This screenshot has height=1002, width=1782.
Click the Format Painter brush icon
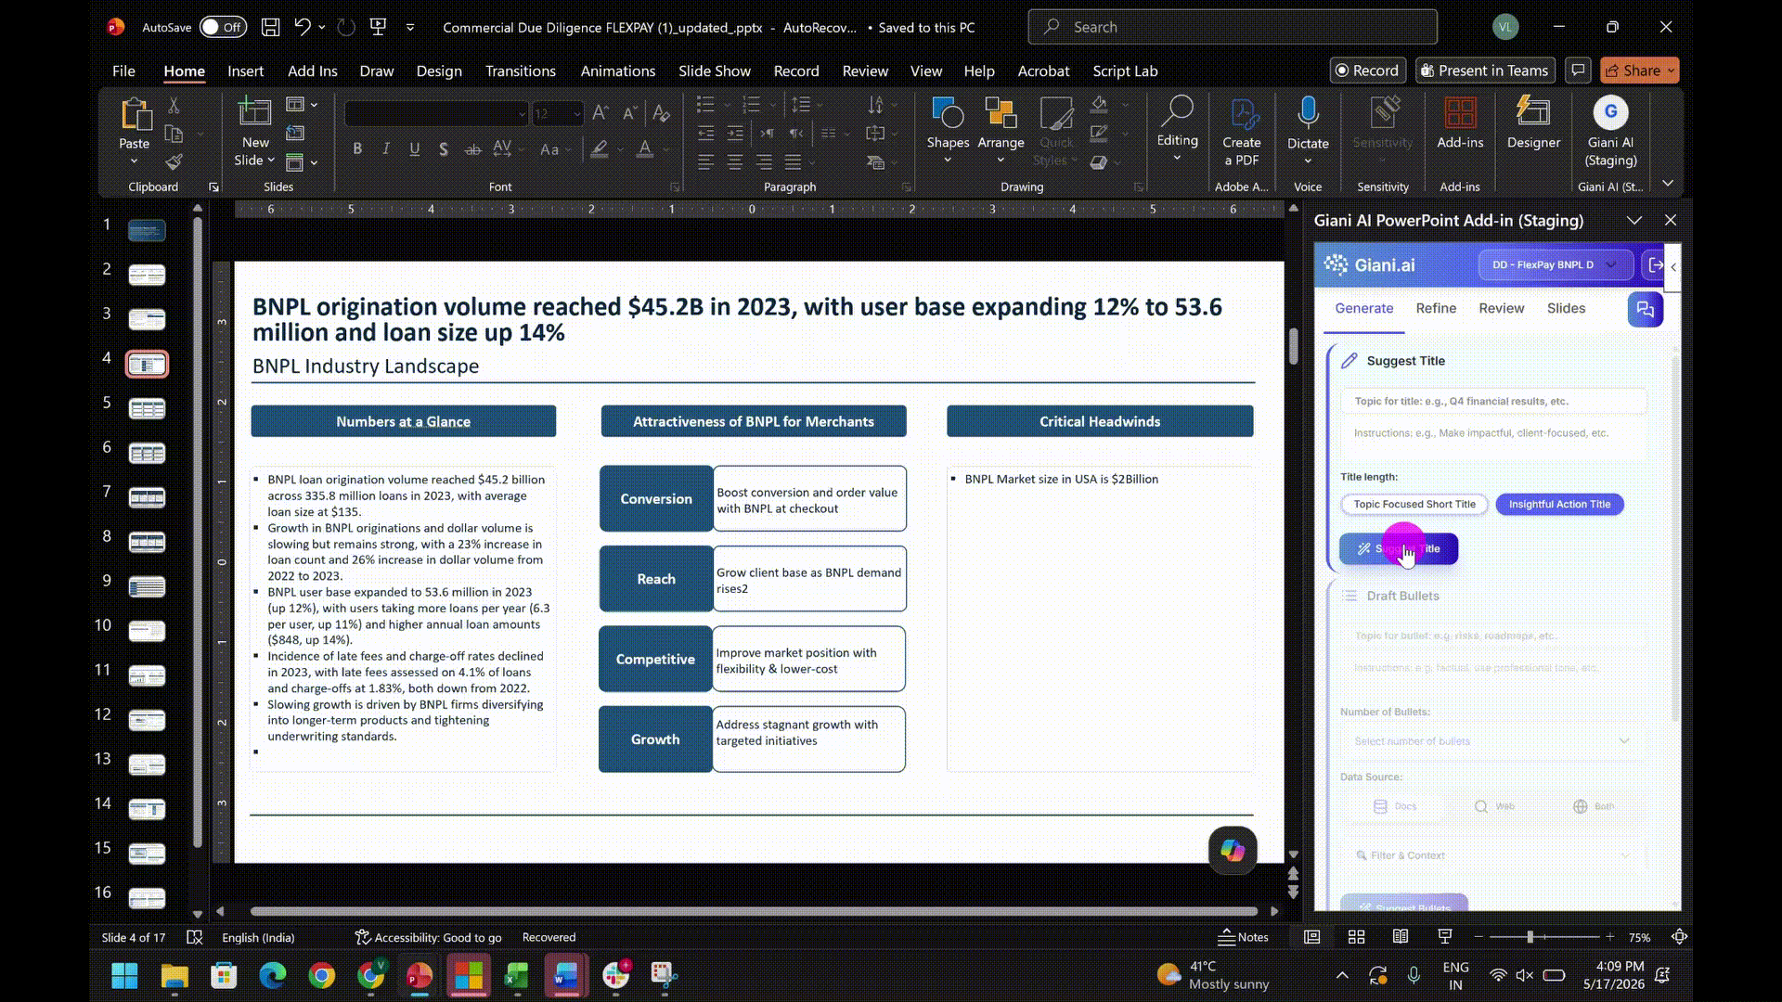coord(174,161)
